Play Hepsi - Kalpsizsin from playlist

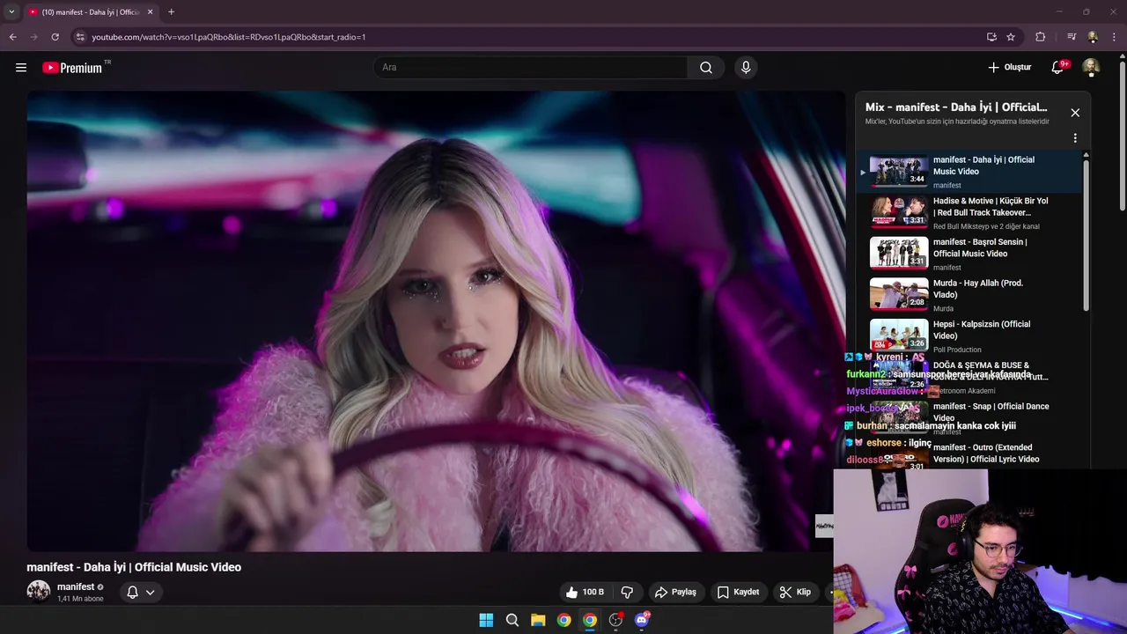tap(969, 335)
